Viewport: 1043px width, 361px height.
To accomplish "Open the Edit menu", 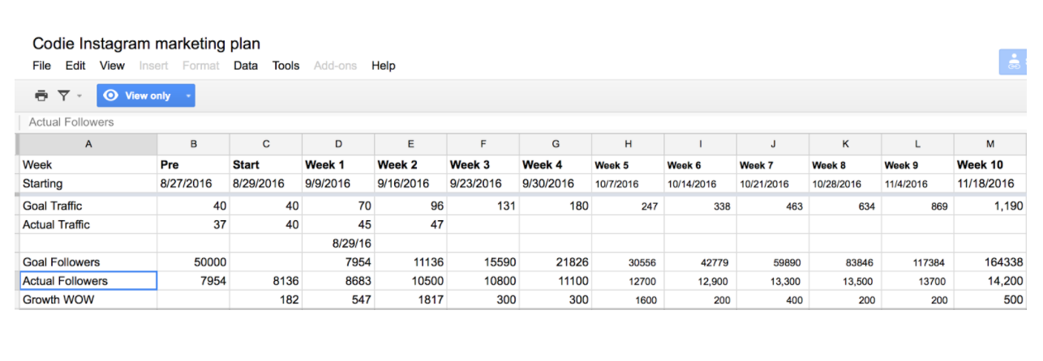I will 75,66.
